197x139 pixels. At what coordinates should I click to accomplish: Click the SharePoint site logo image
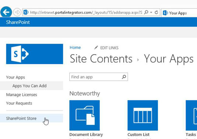click(x=35, y=54)
